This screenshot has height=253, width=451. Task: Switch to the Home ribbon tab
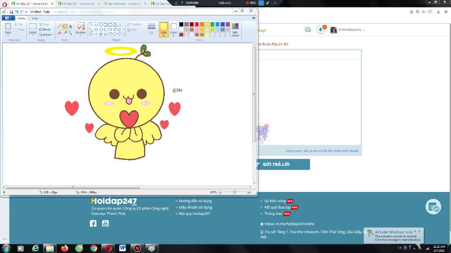(x=22, y=18)
